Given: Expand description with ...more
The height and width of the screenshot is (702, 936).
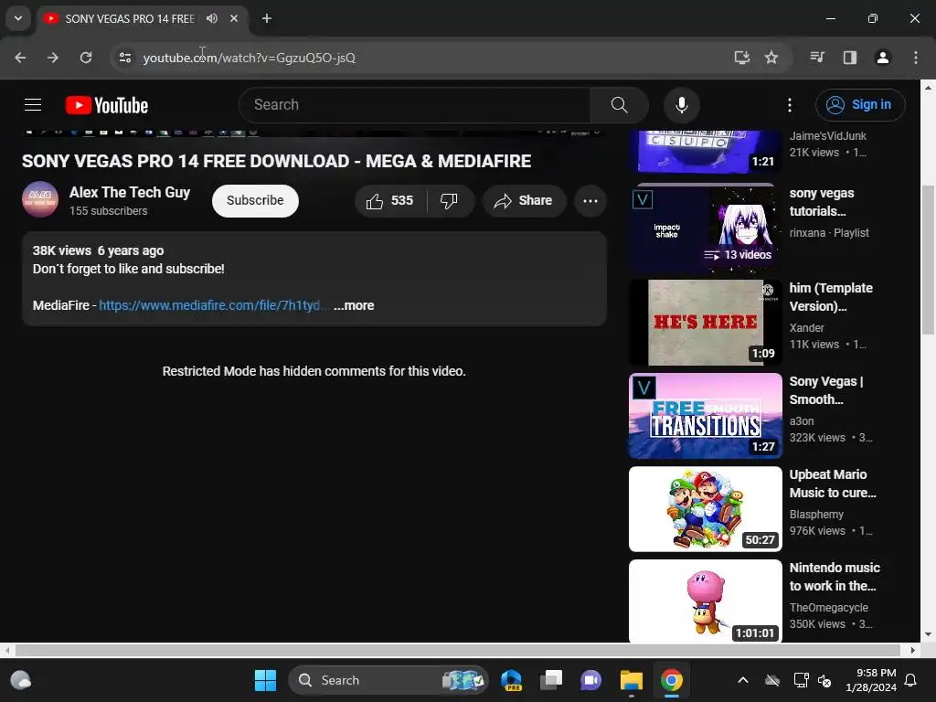Looking at the screenshot, I should point(354,305).
